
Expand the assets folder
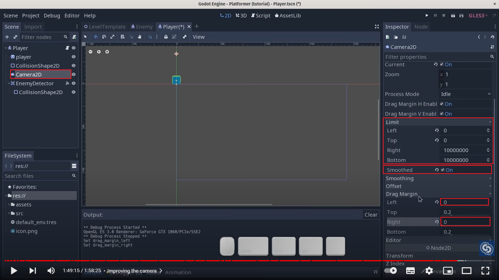9,204
